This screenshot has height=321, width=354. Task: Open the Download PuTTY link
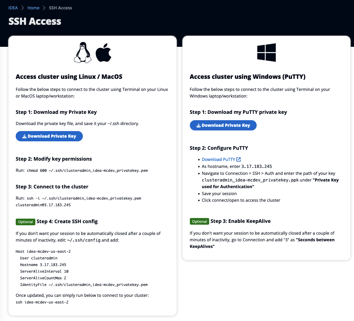[218, 159]
